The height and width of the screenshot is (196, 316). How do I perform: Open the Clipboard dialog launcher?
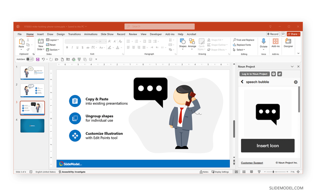click(x=33, y=54)
